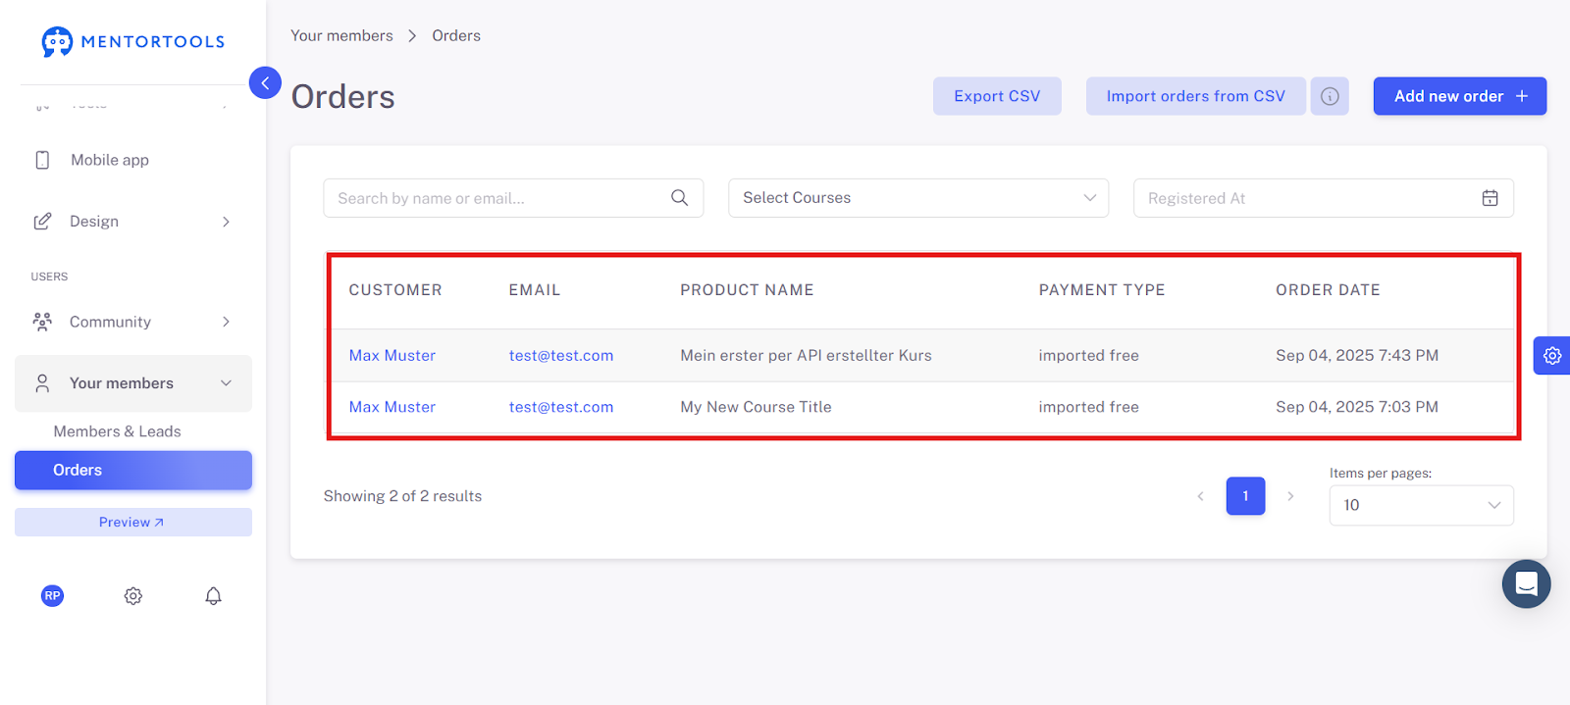Image resolution: width=1570 pixels, height=705 pixels.
Task: Click the Registered At date field
Action: coord(1324,198)
